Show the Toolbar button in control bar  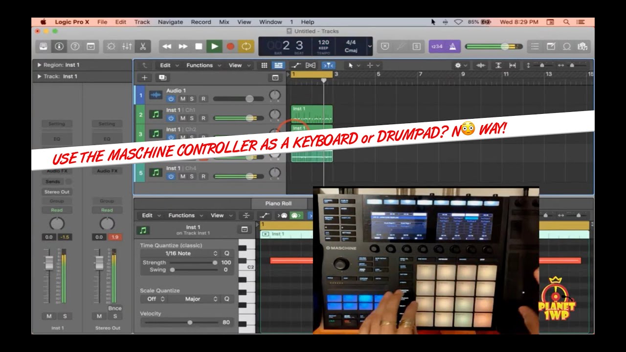90,46
